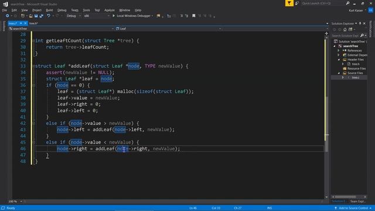Image resolution: width=375 pixels, height=211 pixels.
Task: Start Local Windows Debugger play icon
Action: tap(114, 16)
